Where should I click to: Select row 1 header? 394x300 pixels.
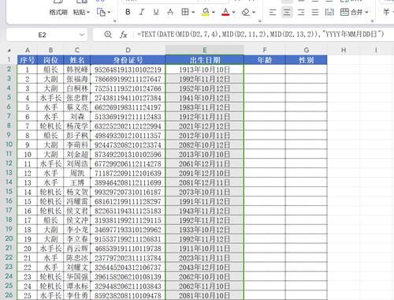tap(9, 60)
